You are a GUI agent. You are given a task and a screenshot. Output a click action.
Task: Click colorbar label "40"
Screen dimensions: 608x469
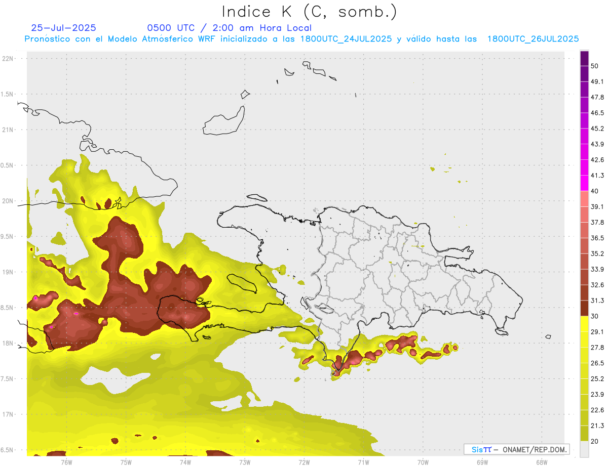click(595, 191)
